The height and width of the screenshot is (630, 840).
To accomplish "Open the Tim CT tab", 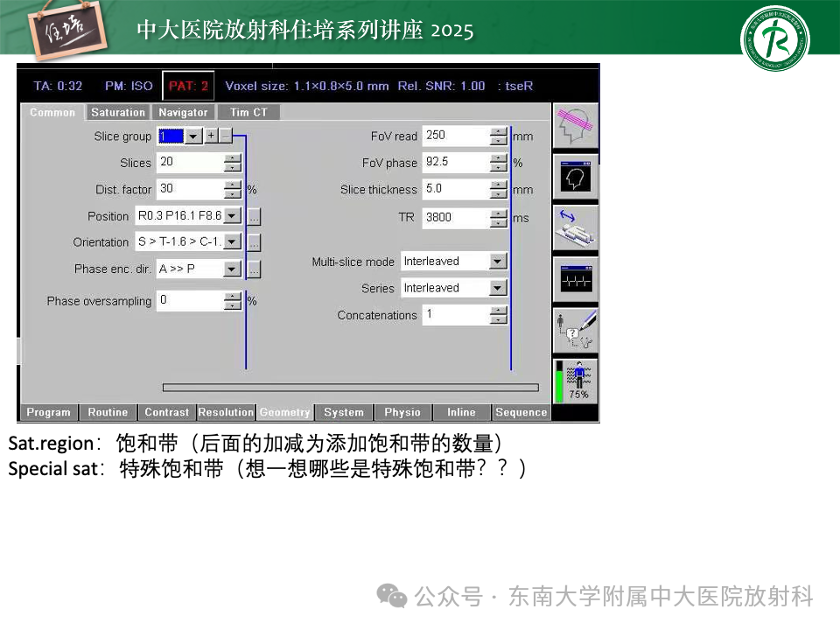I will coord(248,113).
